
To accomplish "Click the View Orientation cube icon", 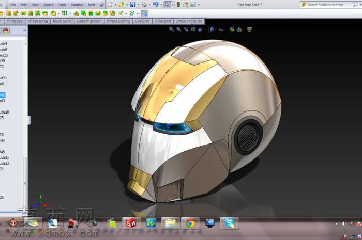I will pos(200,29).
